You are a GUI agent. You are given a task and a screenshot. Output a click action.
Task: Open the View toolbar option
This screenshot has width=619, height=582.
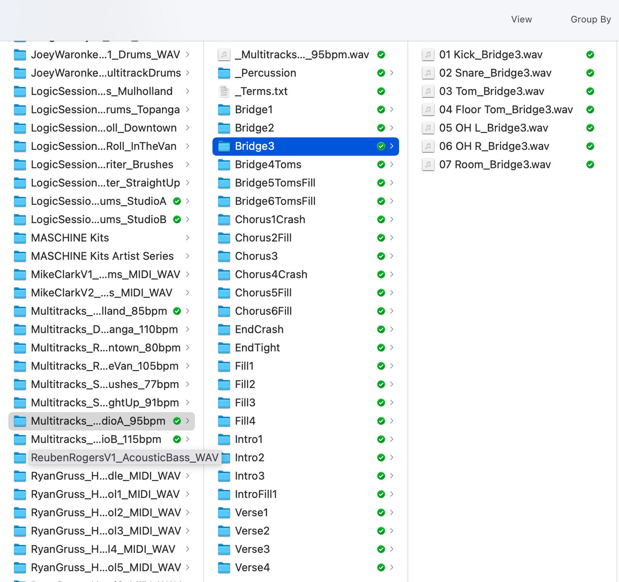[x=521, y=19]
